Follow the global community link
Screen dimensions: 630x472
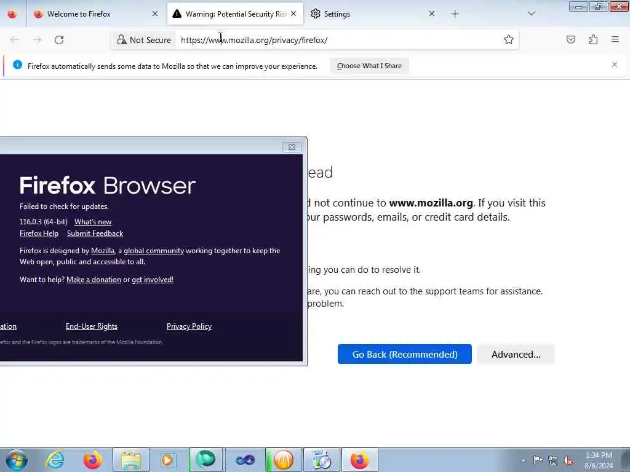(153, 251)
